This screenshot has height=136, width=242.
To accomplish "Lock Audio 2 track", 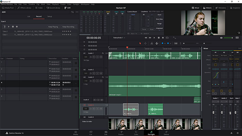I will pyautogui.click(x=91, y=73).
